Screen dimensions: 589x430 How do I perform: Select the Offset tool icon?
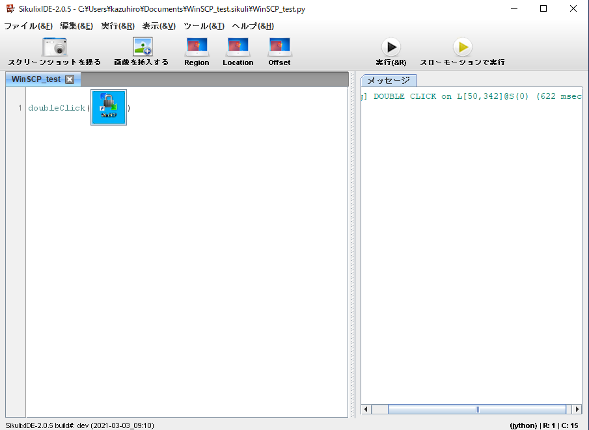pyautogui.click(x=279, y=47)
